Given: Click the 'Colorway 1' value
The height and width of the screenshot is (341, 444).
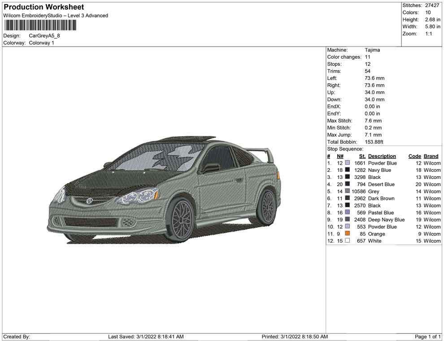Looking at the screenshot, I should 41,43.
